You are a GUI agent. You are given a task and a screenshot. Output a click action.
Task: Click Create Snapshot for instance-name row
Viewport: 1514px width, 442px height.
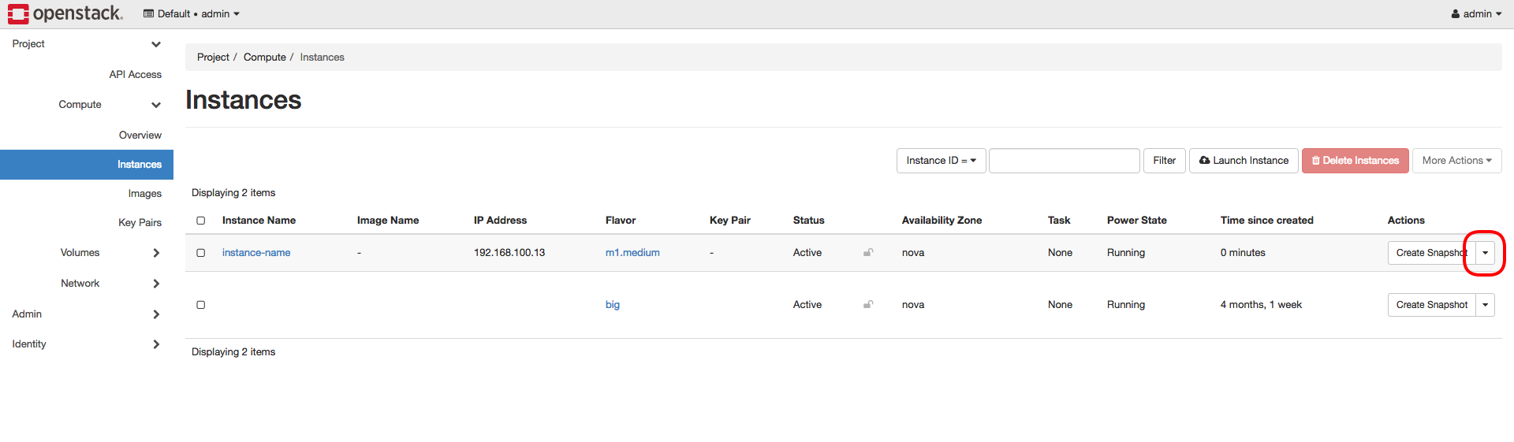coord(1431,253)
